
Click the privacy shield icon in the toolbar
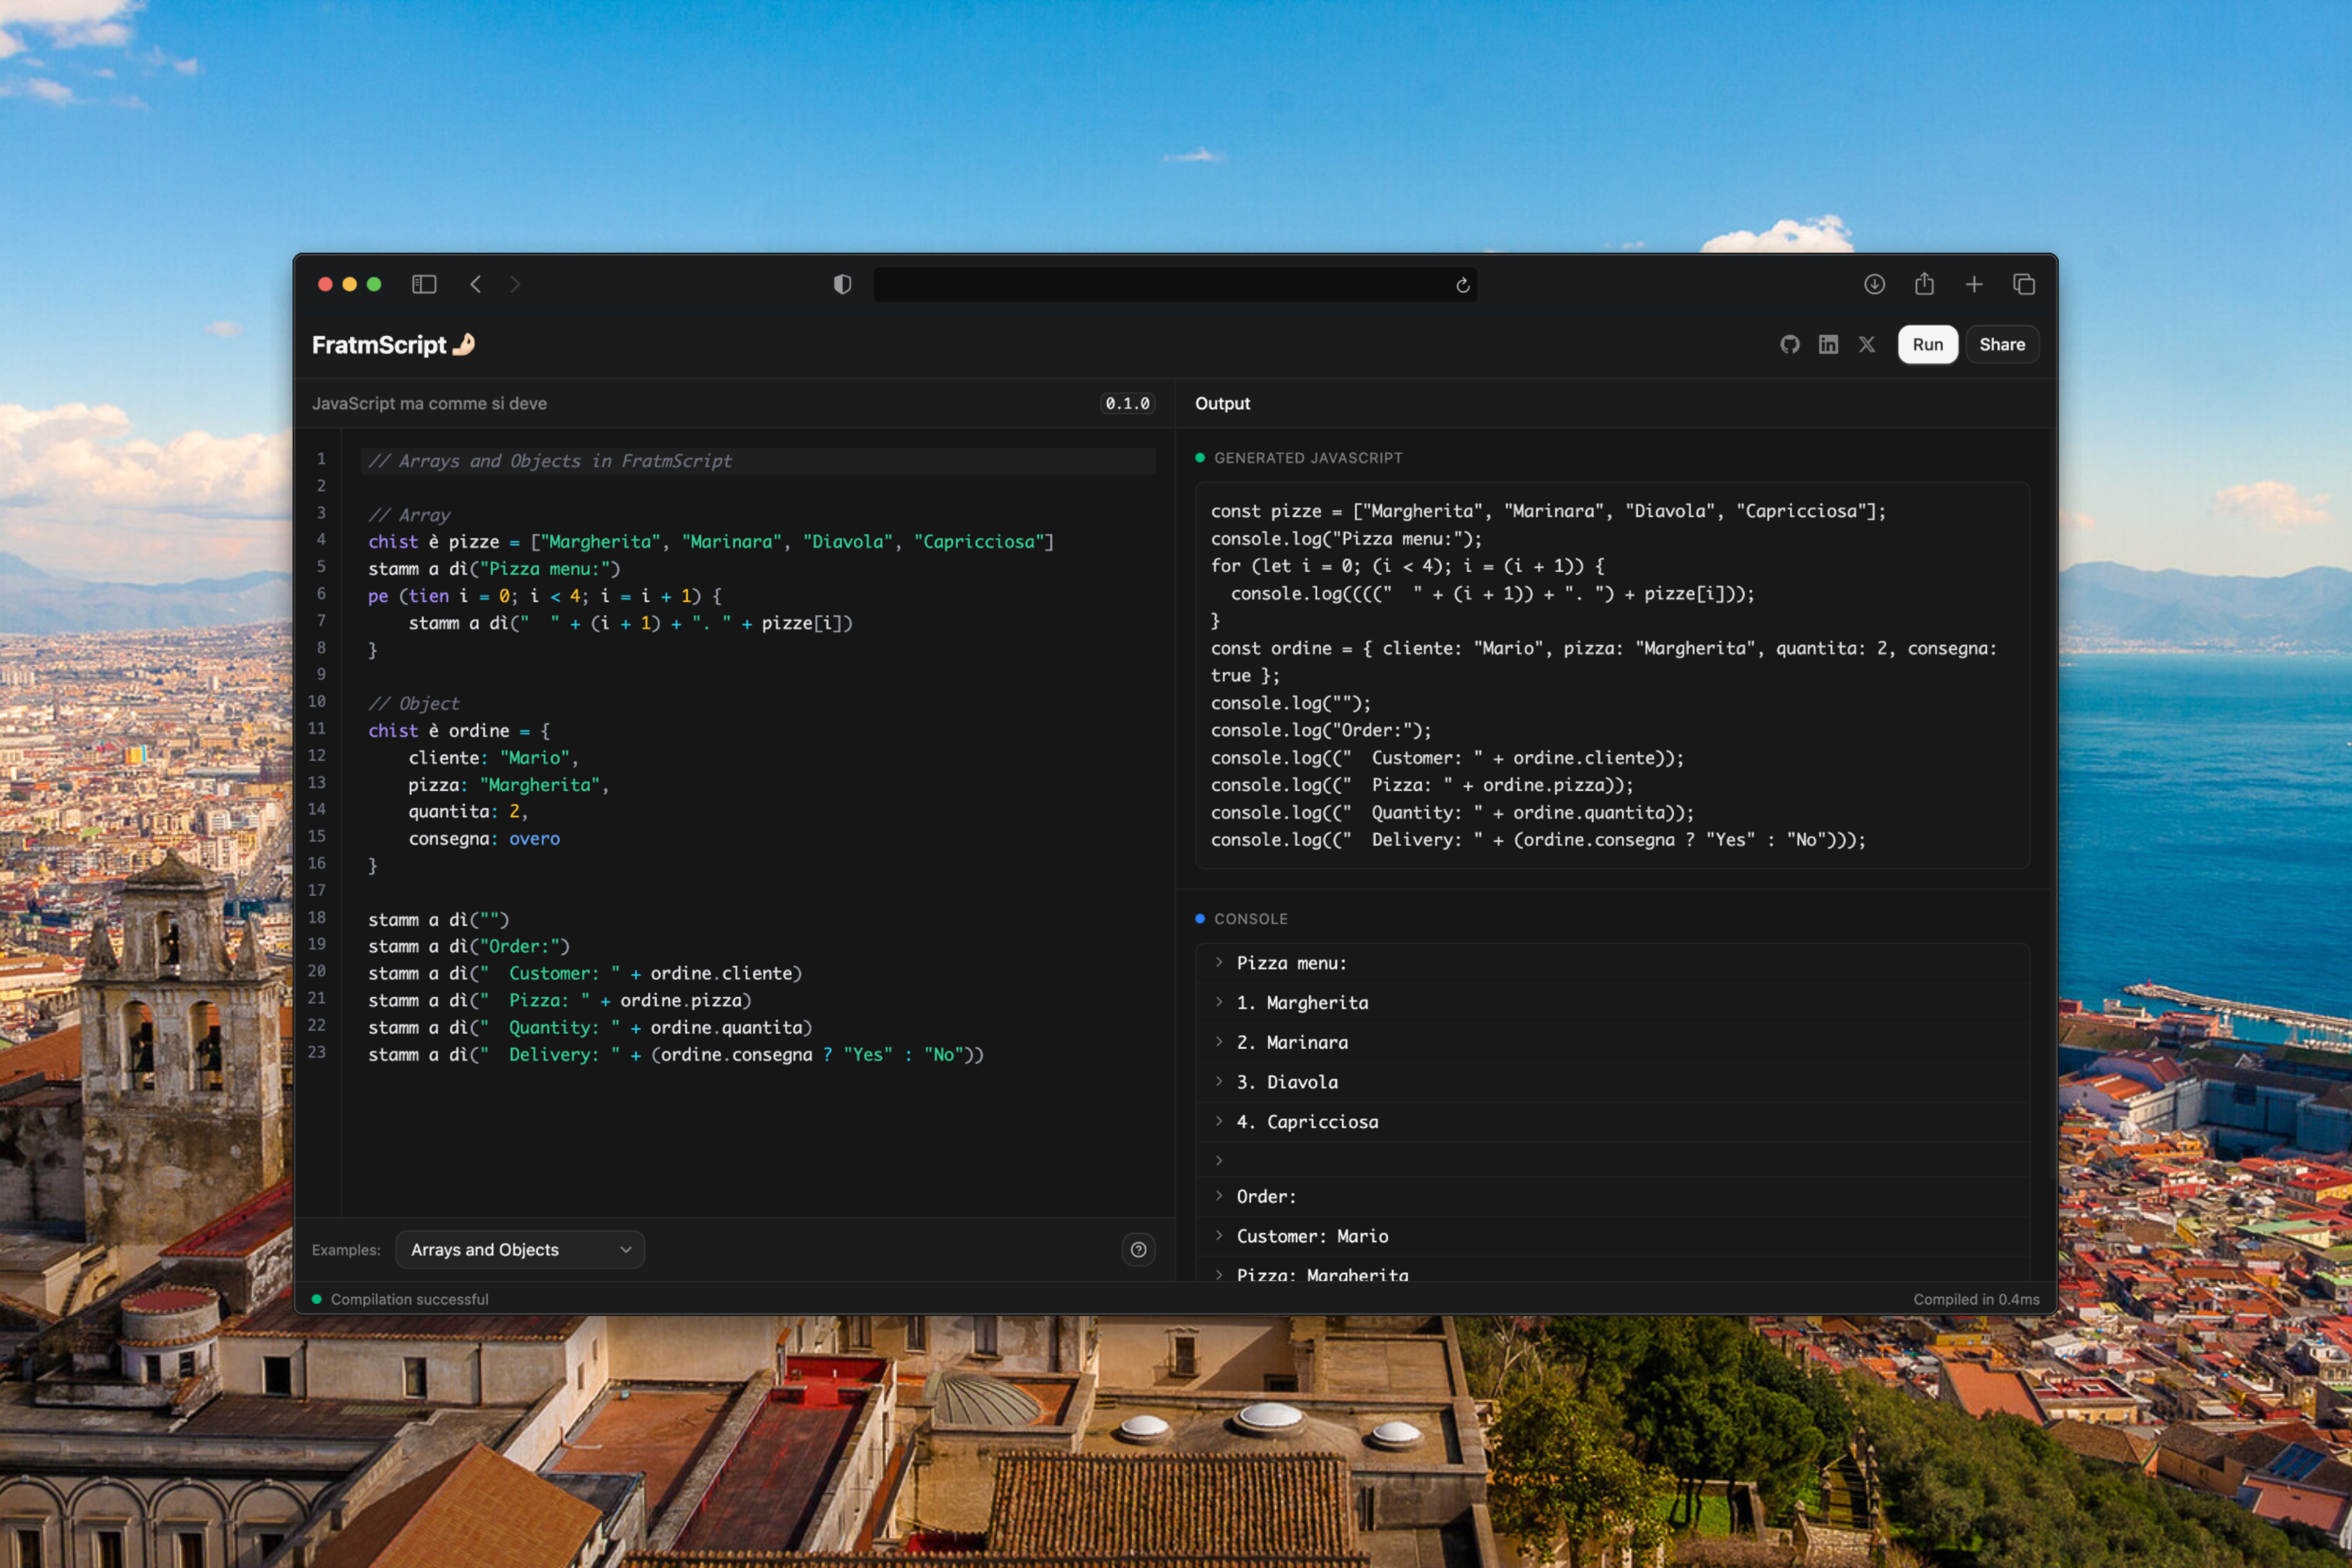841,284
